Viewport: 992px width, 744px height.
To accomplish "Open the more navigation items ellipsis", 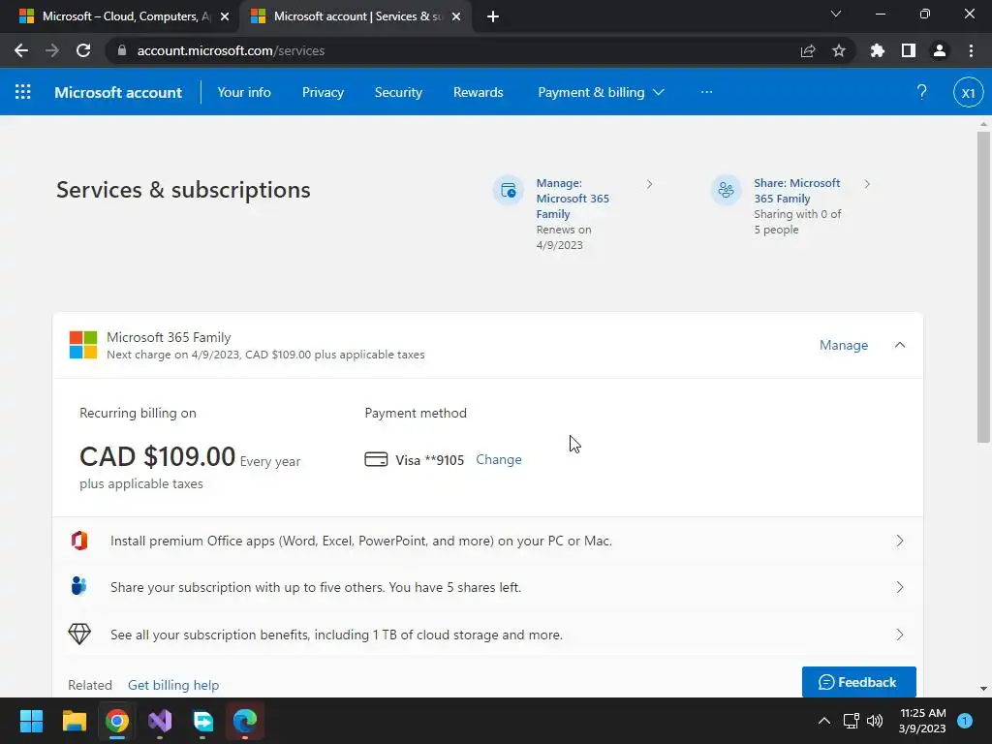I will click(x=706, y=92).
